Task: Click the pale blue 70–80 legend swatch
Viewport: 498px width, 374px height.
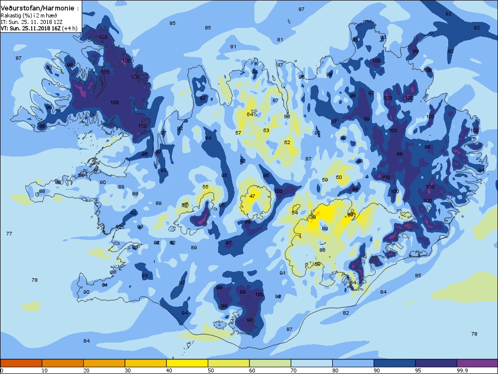Action: (312, 363)
